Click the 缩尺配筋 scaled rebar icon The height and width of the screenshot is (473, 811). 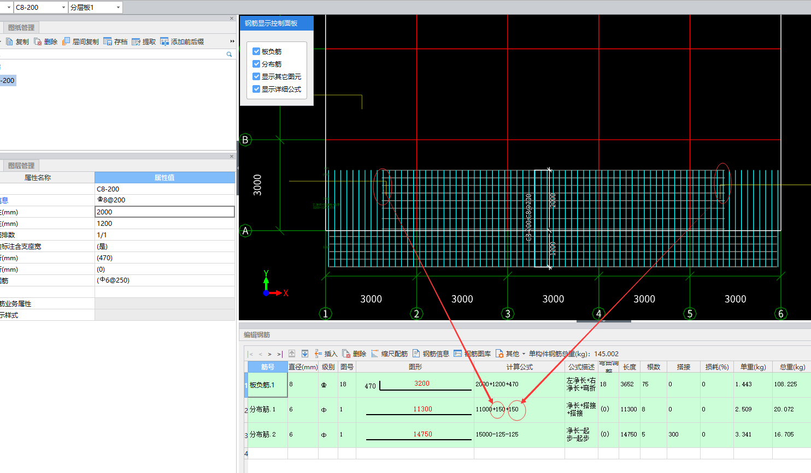pyautogui.click(x=375, y=354)
